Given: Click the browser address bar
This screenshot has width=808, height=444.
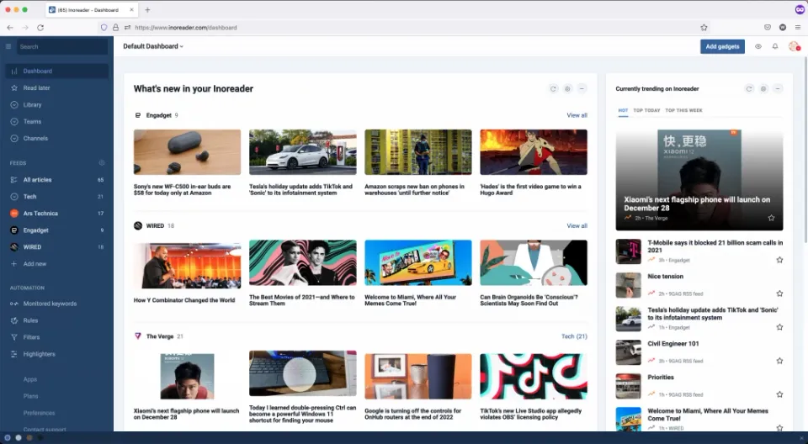Looking at the screenshot, I should 402,28.
